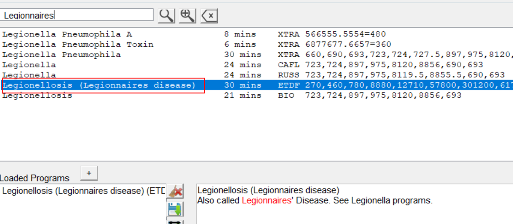This screenshot has height=224, width=513.
Task: Clear the search text with backspace icon
Action: coord(209,16)
